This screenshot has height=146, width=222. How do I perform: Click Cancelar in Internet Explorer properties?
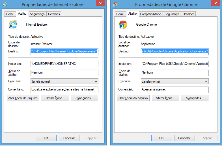coord(69,138)
